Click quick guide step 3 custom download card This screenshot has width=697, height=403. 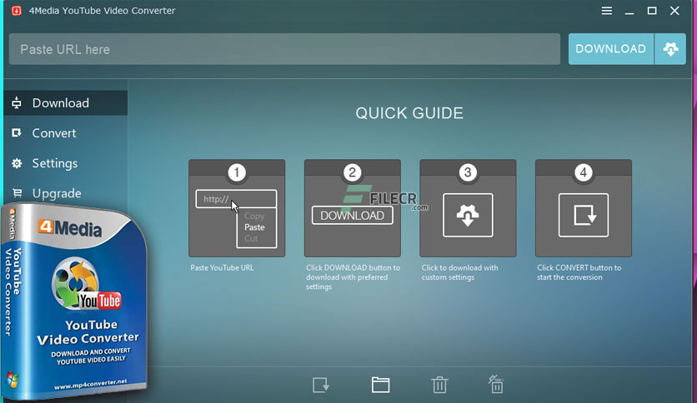(468, 208)
